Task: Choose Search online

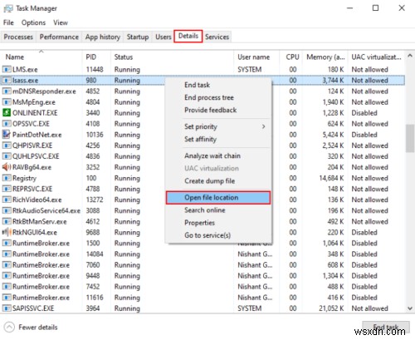Action: pyautogui.click(x=218, y=210)
